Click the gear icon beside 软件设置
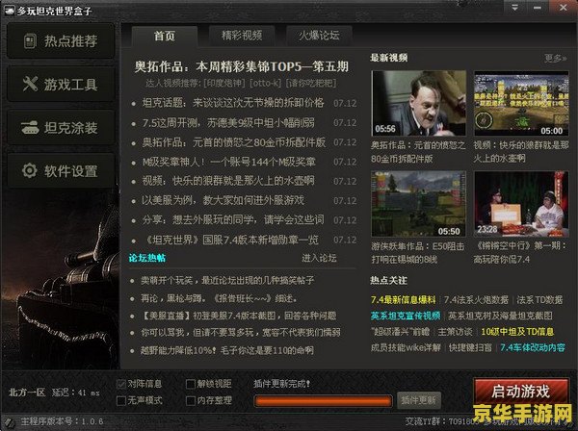Viewport: 578px width, 431px height. point(30,170)
